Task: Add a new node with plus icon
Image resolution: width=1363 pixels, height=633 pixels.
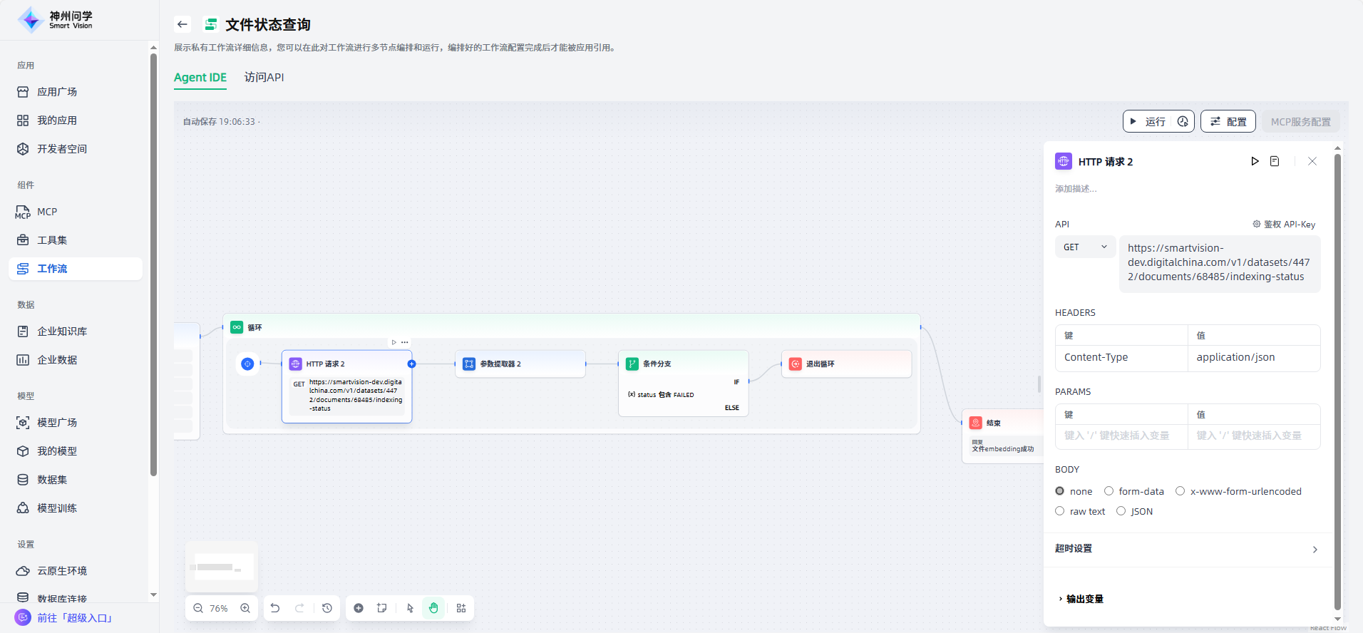Action: pyautogui.click(x=359, y=608)
